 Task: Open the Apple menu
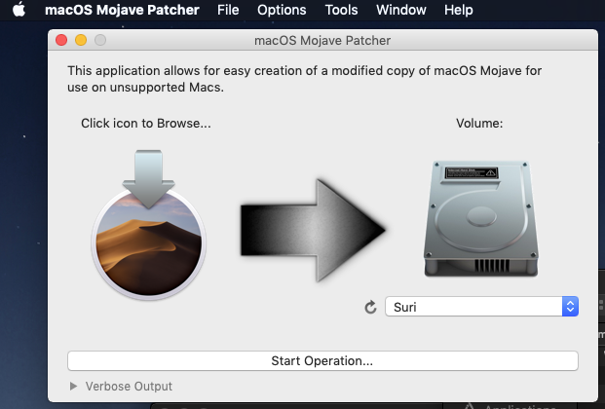(19, 10)
